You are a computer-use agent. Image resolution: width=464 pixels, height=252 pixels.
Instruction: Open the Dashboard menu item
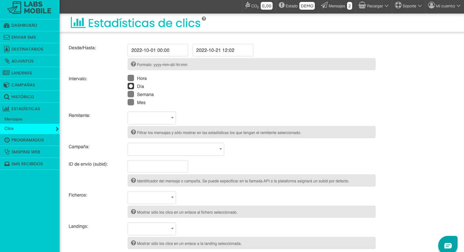coord(30,25)
